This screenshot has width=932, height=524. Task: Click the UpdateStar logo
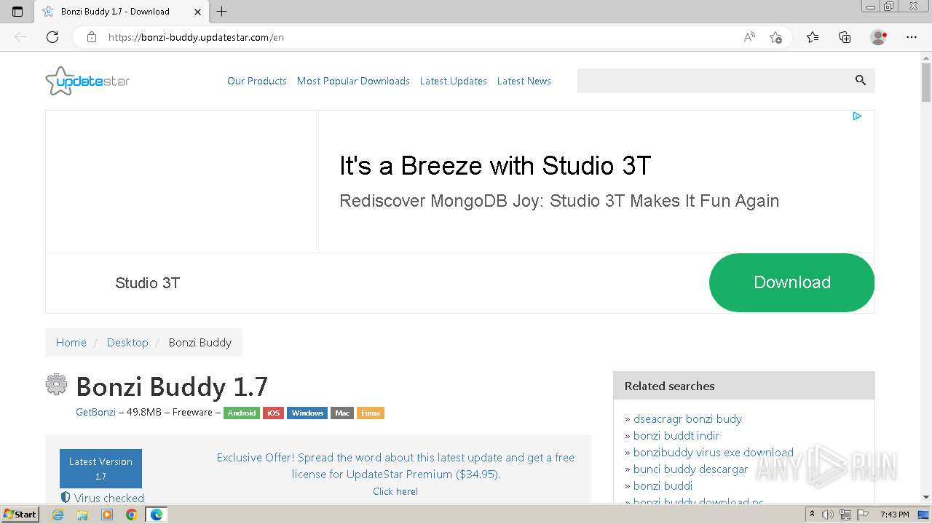(x=87, y=81)
